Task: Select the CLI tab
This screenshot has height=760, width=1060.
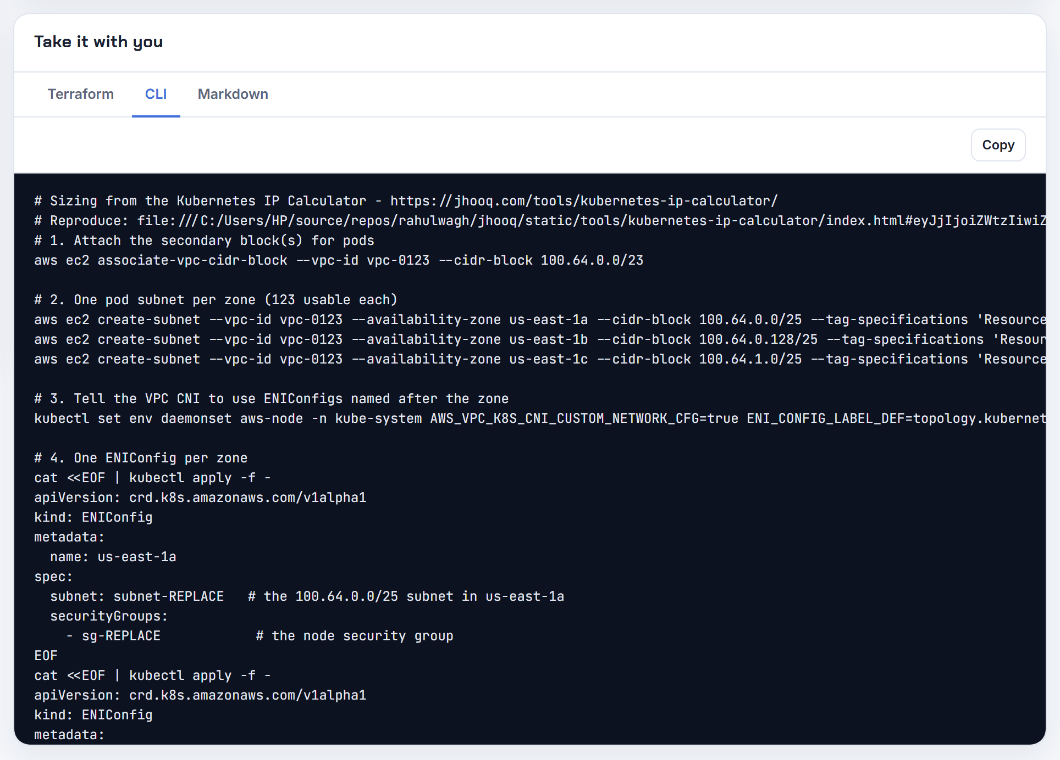Action: point(156,94)
